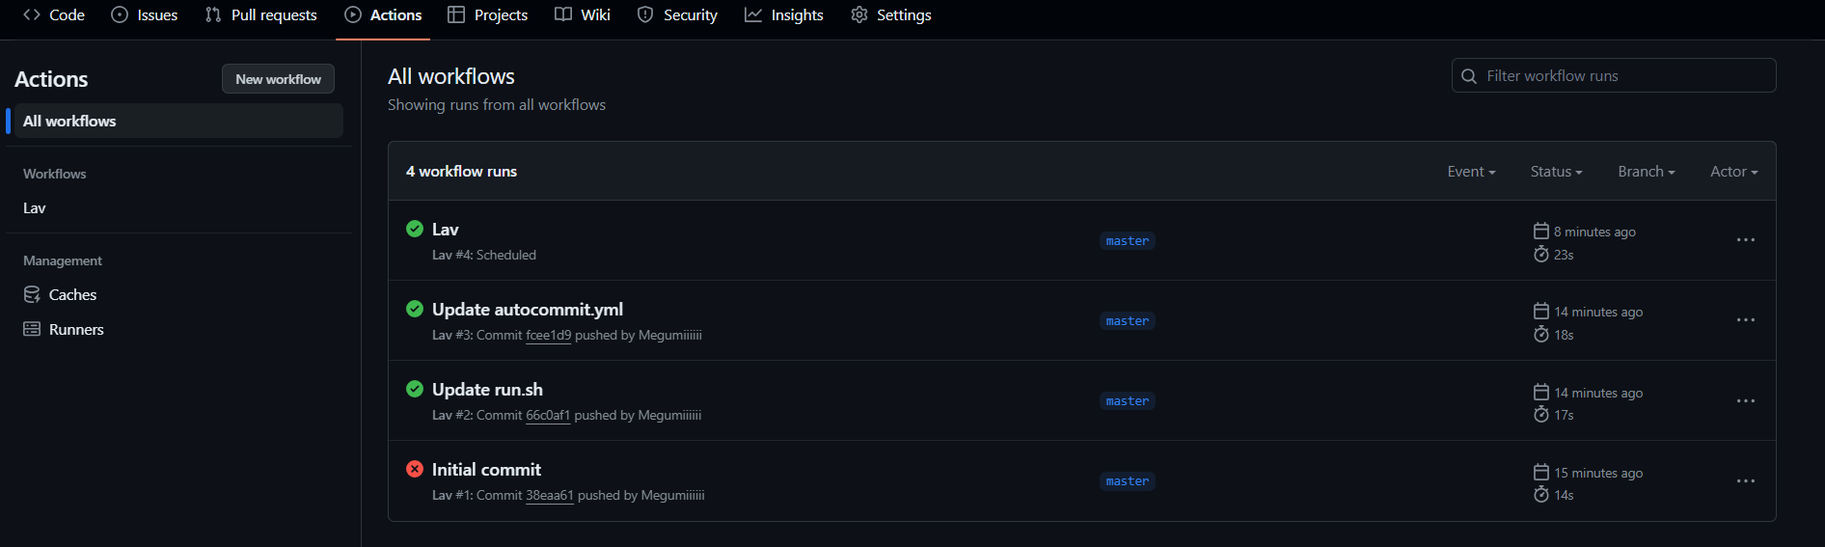Open commit link fcee1d9

548,335
